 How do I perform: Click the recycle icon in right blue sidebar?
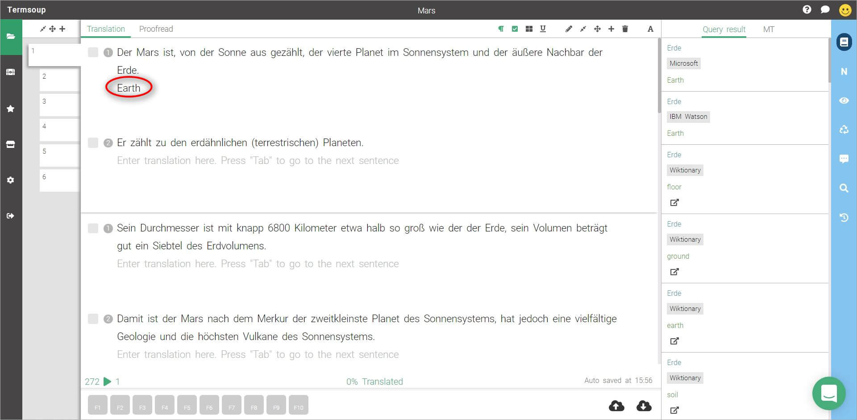pyautogui.click(x=844, y=130)
